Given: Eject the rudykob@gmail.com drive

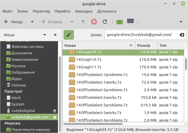Looking at the screenshot, I should [x=54, y=117].
